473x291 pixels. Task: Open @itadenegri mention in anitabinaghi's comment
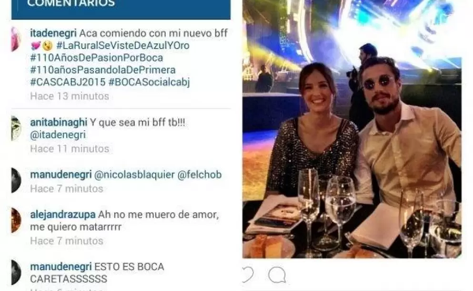pyautogui.click(x=58, y=135)
